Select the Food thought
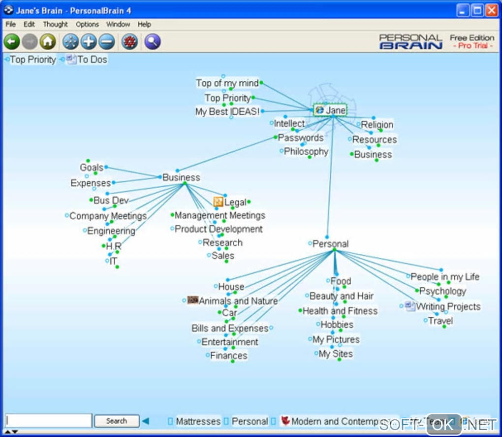Viewport: 502px width, 437px height. point(341,281)
